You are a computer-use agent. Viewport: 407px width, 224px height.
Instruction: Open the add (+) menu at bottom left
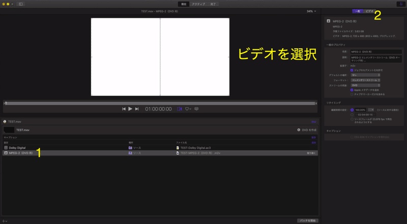(5, 221)
